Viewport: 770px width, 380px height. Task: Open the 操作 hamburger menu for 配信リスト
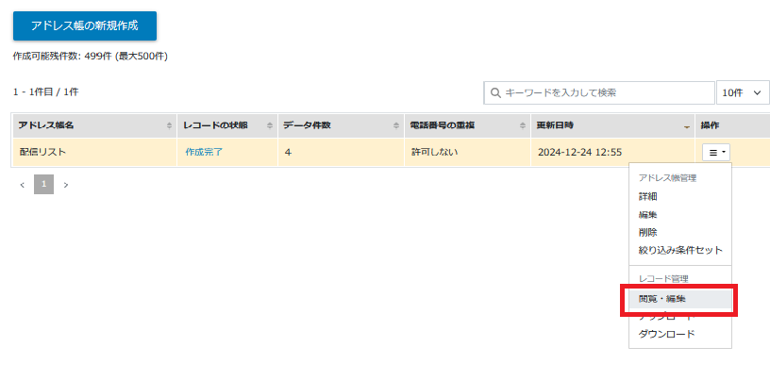coord(716,153)
